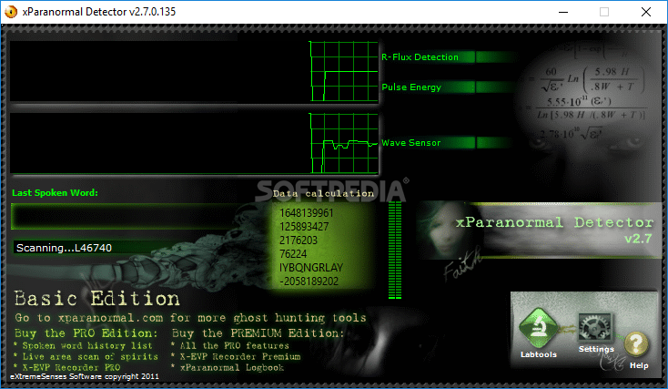Click X-EVP Recorder Premium line
The width and height of the screenshot is (668, 389).
click(236, 356)
